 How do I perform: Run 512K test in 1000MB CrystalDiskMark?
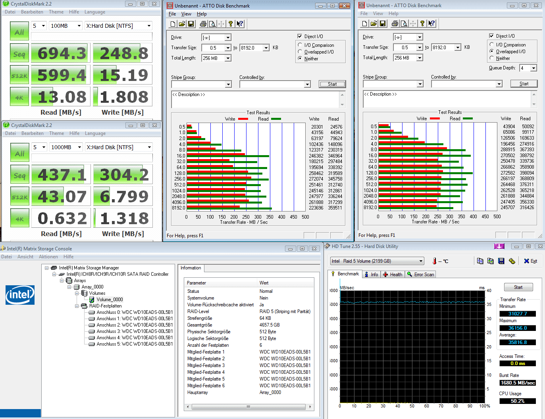(20, 197)
